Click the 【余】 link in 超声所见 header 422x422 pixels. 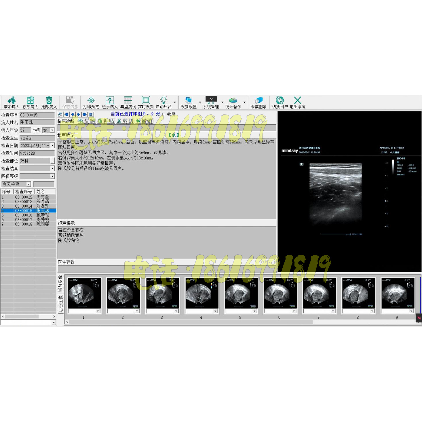pos(174,135)
